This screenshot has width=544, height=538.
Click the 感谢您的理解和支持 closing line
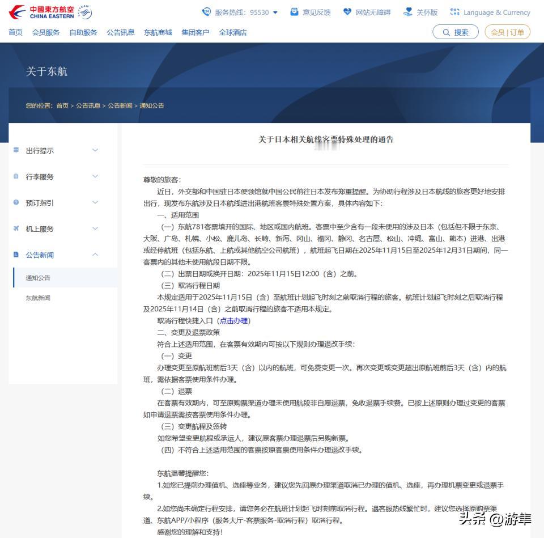point(190,532)
